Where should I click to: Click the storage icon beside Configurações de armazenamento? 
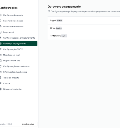click(x=1, y=38)
